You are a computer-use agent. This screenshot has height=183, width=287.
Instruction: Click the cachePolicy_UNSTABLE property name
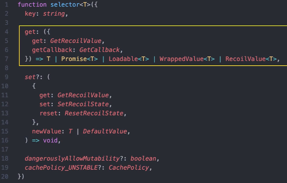61,168
